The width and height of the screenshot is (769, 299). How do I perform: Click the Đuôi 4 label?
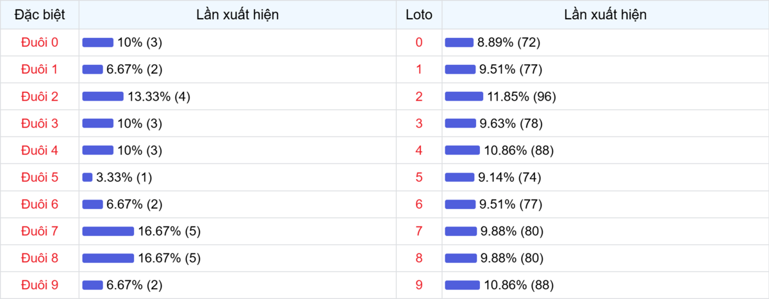click(40, 150)
